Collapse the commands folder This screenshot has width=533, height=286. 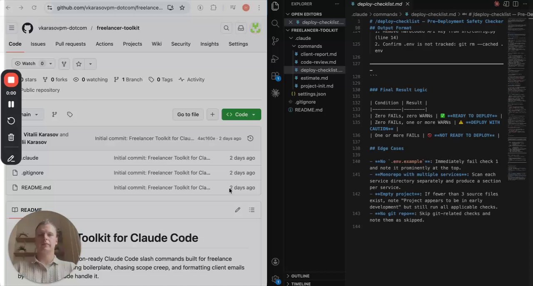[x=315, y=46]
